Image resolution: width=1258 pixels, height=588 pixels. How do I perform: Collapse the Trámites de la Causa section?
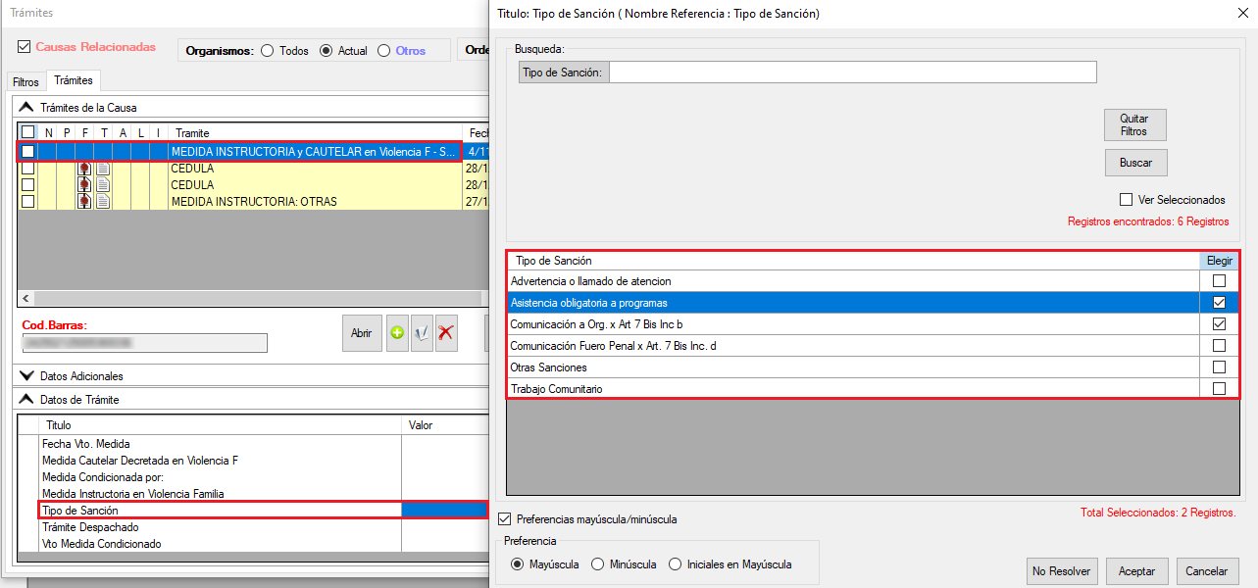26,108
